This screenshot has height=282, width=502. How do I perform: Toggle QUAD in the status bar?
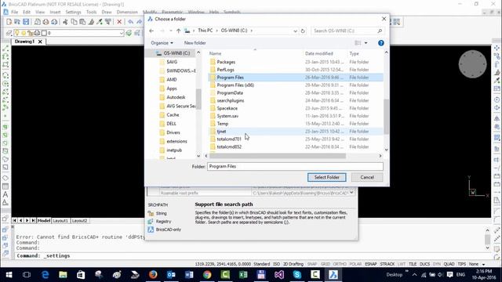point(449,264)
